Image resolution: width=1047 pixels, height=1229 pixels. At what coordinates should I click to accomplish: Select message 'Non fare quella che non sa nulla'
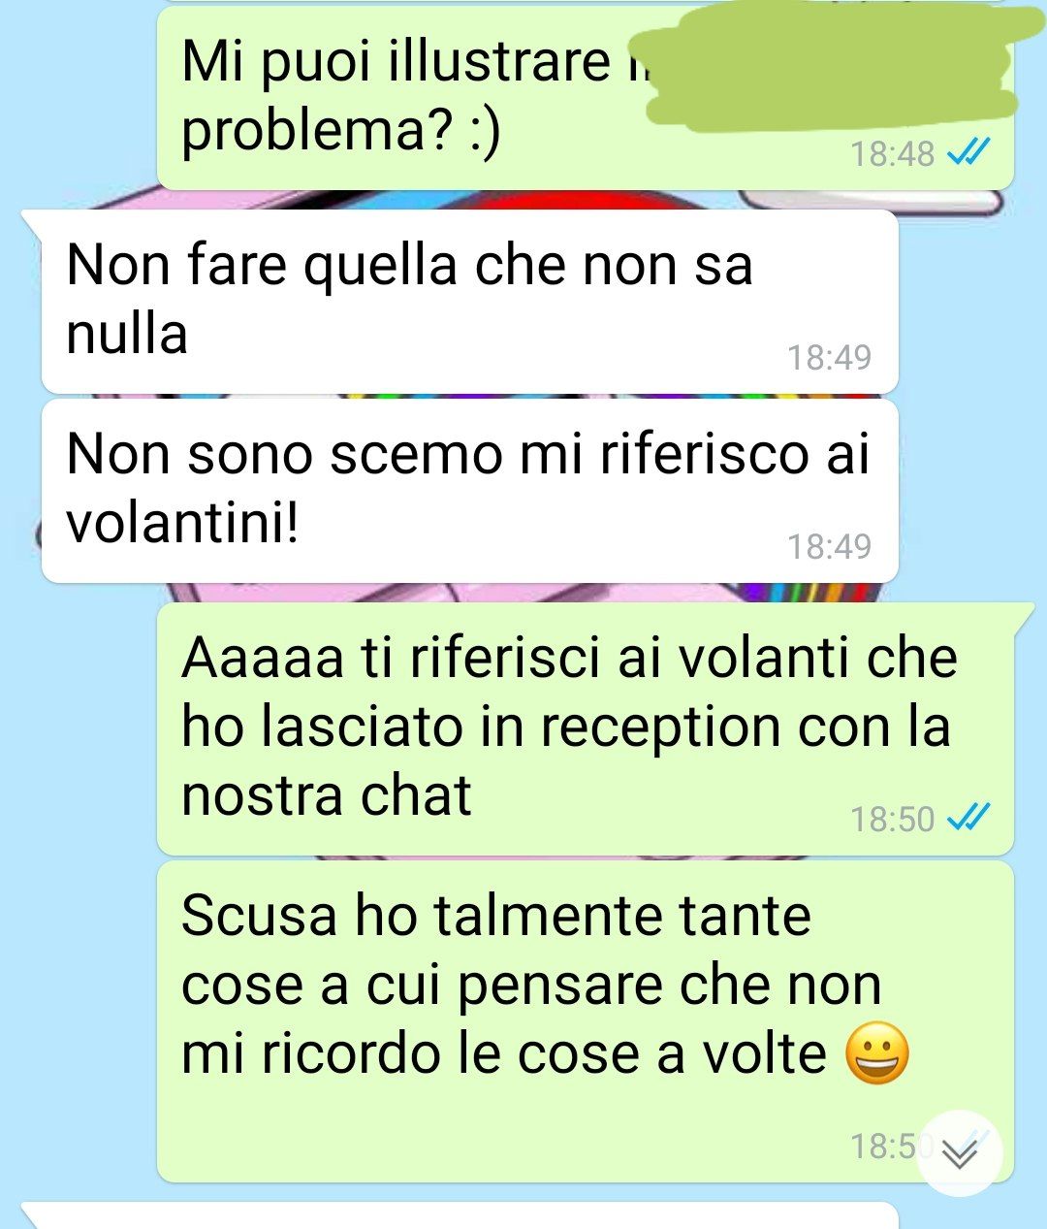point(469,302)
